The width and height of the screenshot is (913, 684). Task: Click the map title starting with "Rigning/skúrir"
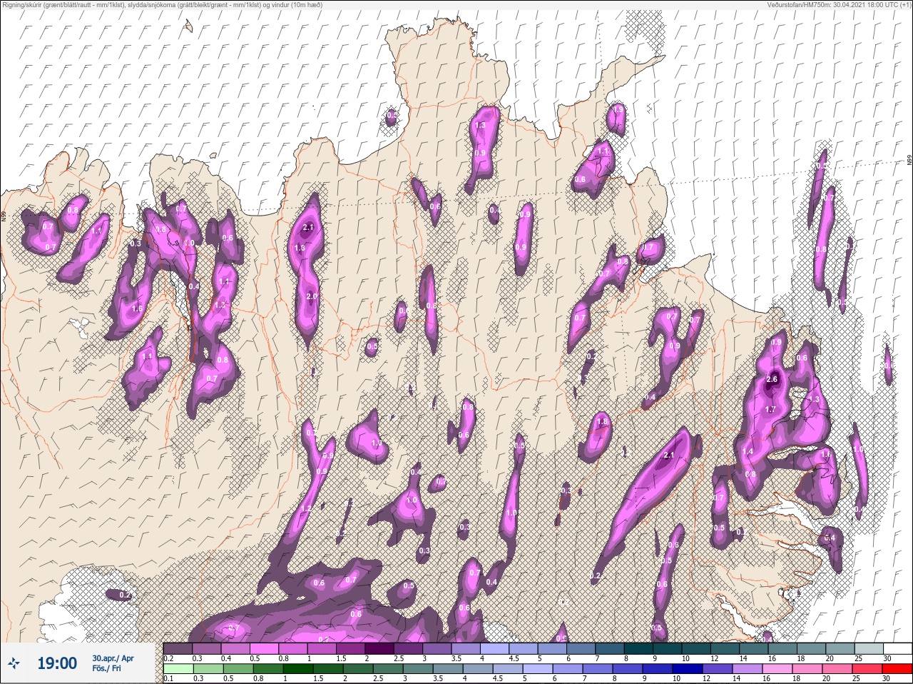161,5
